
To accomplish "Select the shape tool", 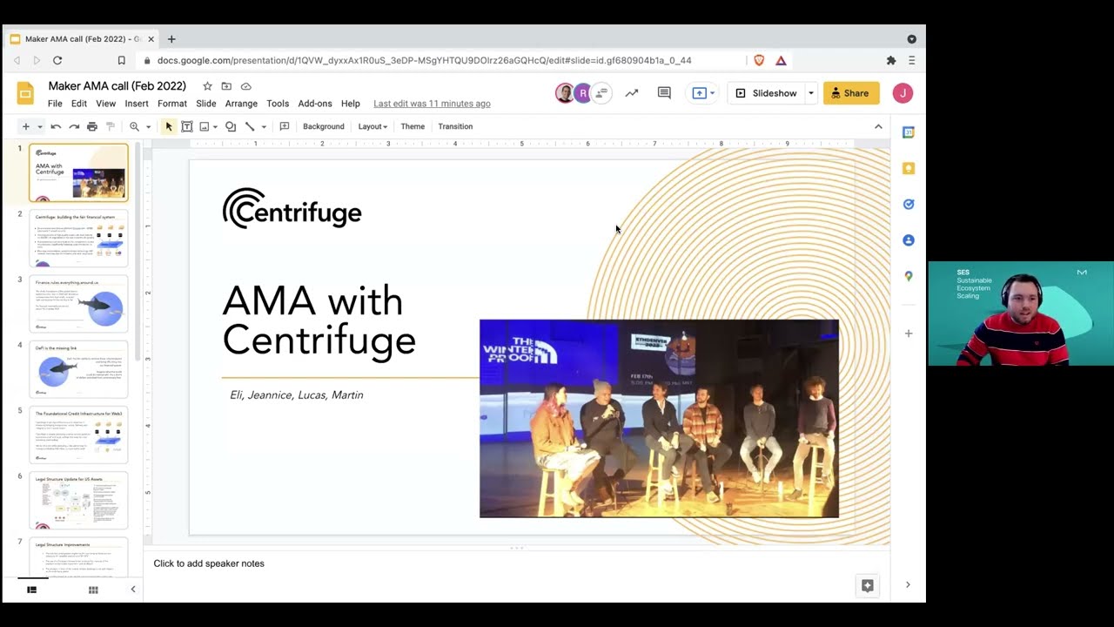I will pos(231,126).
